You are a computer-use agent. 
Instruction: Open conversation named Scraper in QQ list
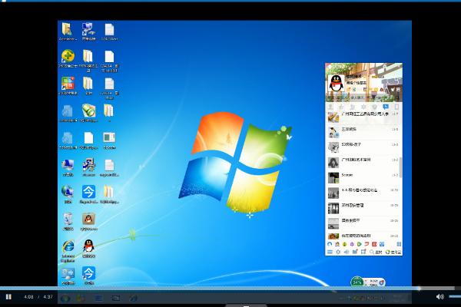pyautogui.click(x=363, y=178)
